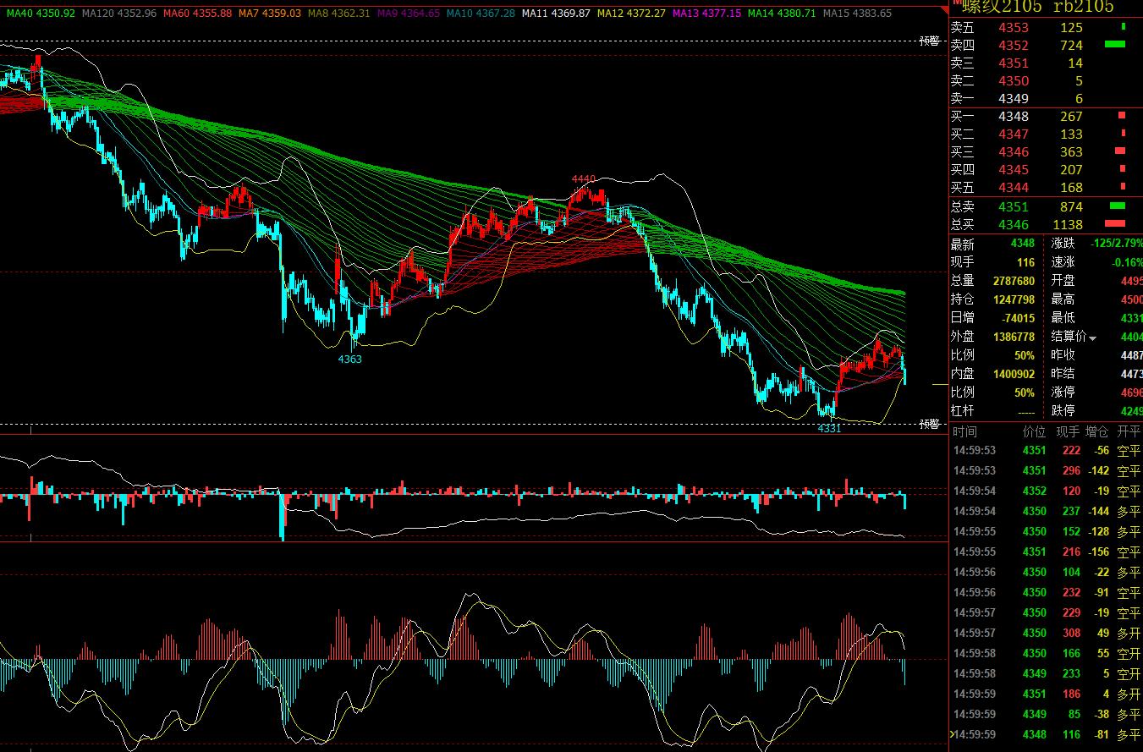1143x752 pixels.
Task: Select the MA13 4377.15 indicator label
Action: [x=706, y=14]
